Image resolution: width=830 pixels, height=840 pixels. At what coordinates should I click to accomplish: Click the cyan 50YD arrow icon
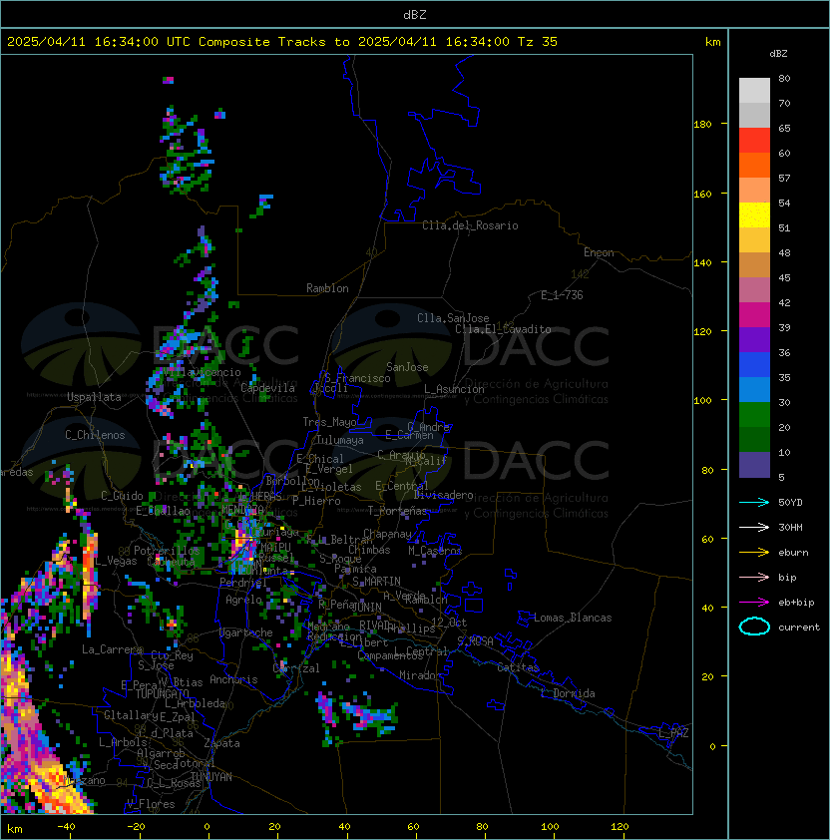(754, 503)
